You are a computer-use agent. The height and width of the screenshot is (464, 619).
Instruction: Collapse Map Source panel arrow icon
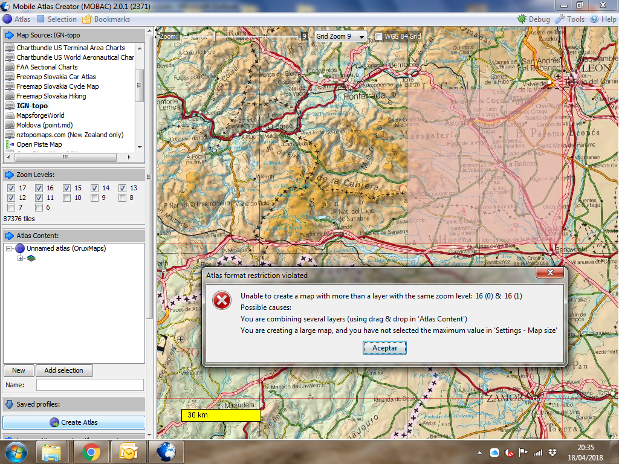tap(9, 35)
